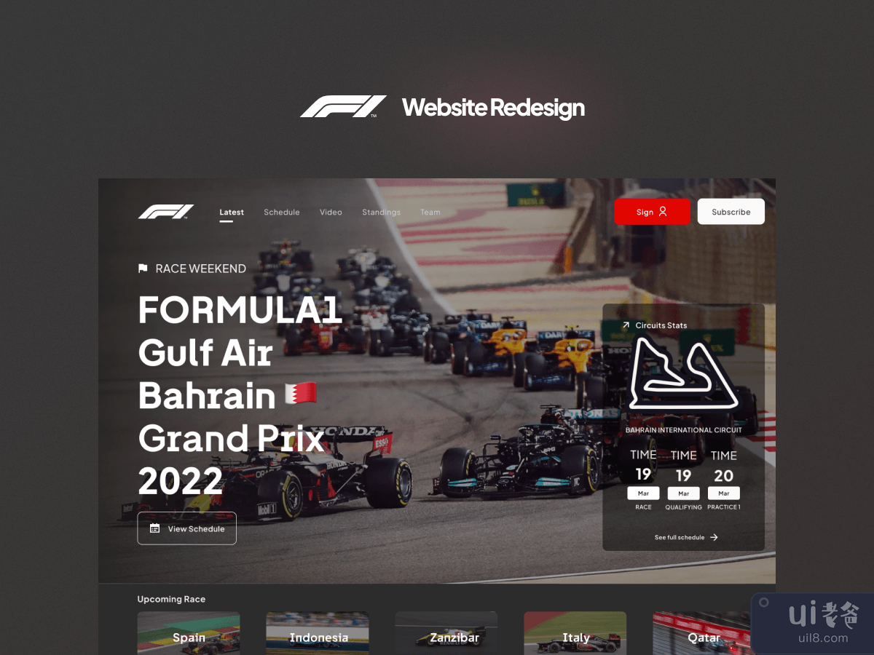Click the white Subscribe button
Viewport: 874px width, 655px height.
731,212
